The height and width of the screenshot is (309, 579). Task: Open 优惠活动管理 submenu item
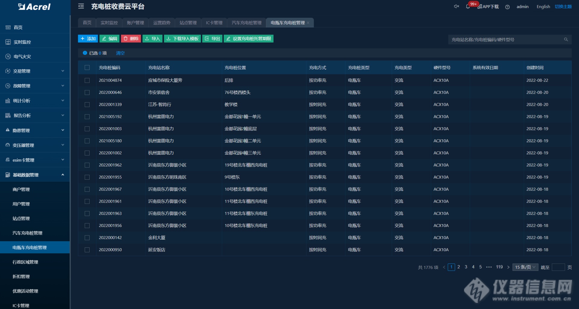click(35, 291)
